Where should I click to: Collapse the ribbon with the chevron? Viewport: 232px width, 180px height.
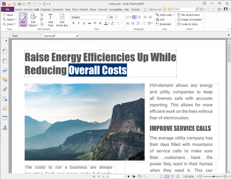[228, 29]
